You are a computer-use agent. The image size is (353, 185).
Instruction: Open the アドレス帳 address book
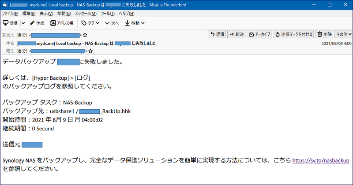coord(62,23)
